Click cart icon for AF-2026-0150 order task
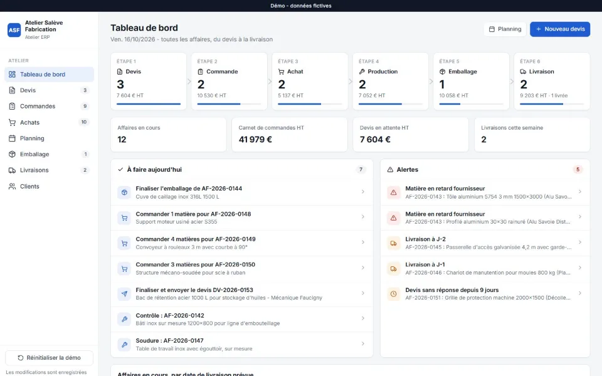The image size is (602, 376). 124,269
